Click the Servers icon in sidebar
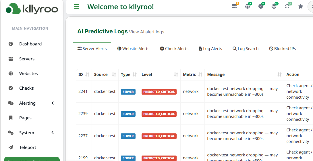 [11, 59]
